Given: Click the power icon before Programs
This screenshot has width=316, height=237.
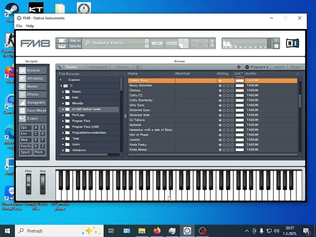Looking at the screenshot, I should click(239, 67).
